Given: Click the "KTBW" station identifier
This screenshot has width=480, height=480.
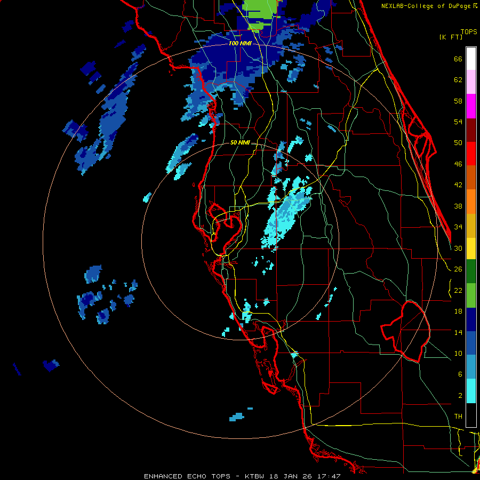Looking at the screenshot, I should click(x=254, y=476).
